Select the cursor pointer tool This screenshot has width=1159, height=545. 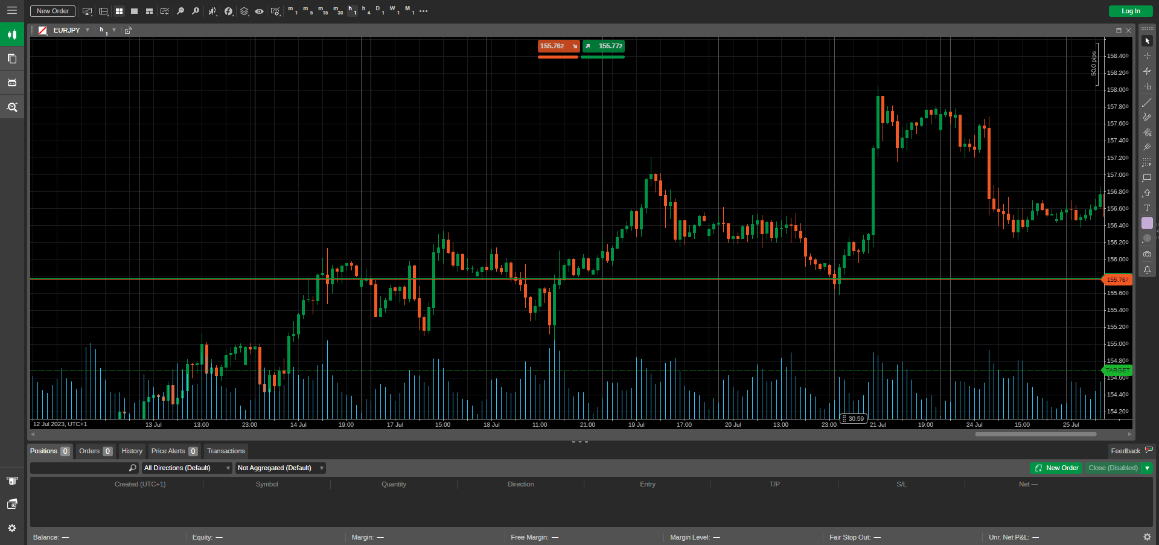tap(1147, 41)
